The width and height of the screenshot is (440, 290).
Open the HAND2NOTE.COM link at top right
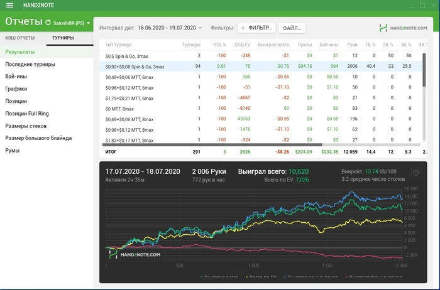click(403, 28)
